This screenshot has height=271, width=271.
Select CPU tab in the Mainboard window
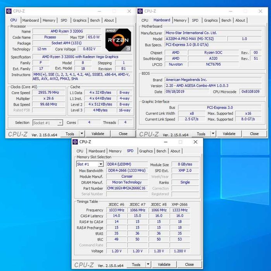(x=145, y=21)
